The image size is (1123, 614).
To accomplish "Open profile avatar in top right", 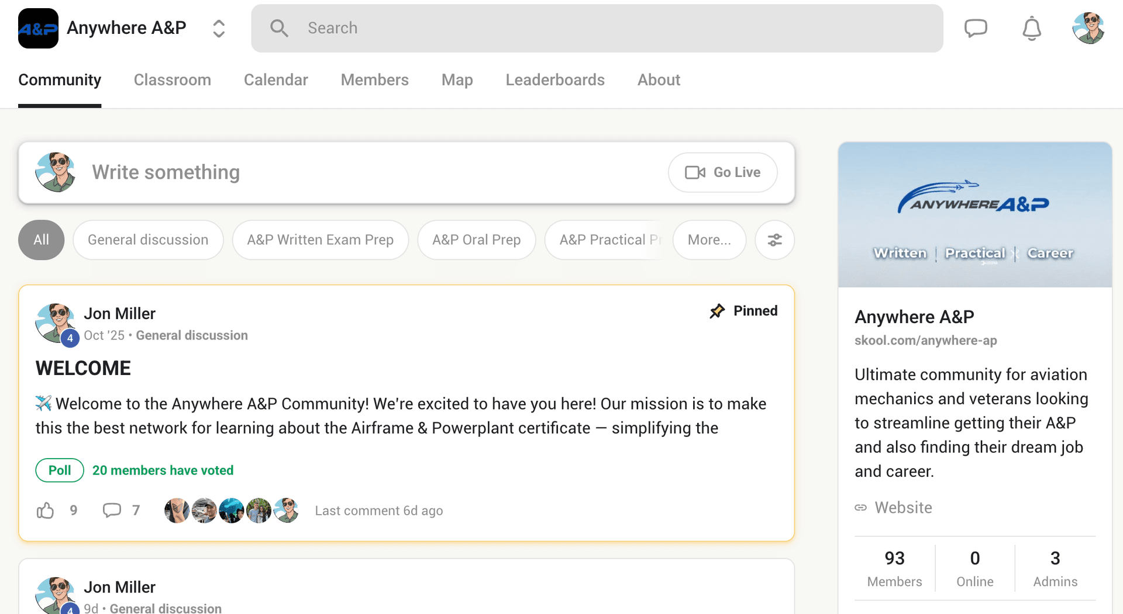I will click(1087, 28).
